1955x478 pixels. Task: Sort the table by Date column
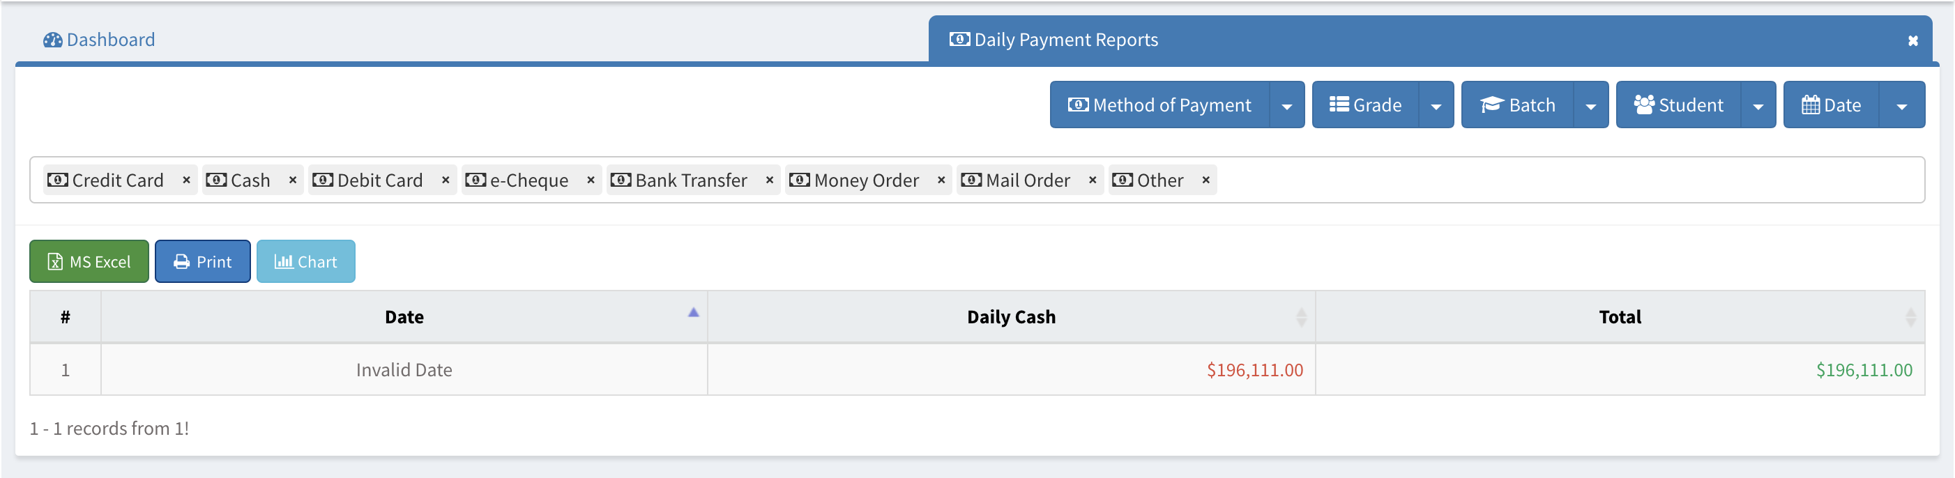(x=404, y=317)
